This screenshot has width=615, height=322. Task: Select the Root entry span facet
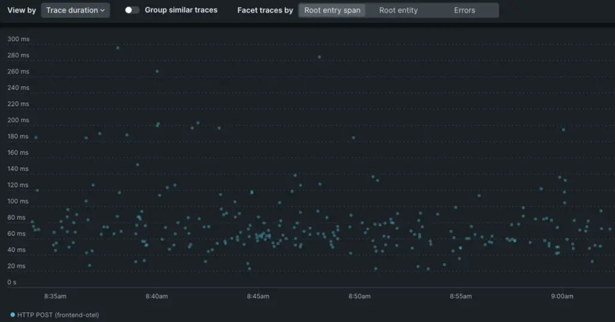(x=332, y=10)
